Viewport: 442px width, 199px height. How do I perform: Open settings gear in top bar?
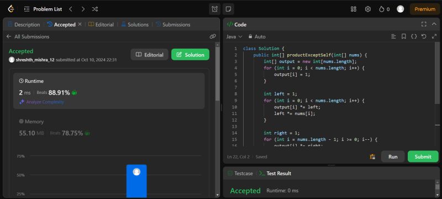click(367, 9)
